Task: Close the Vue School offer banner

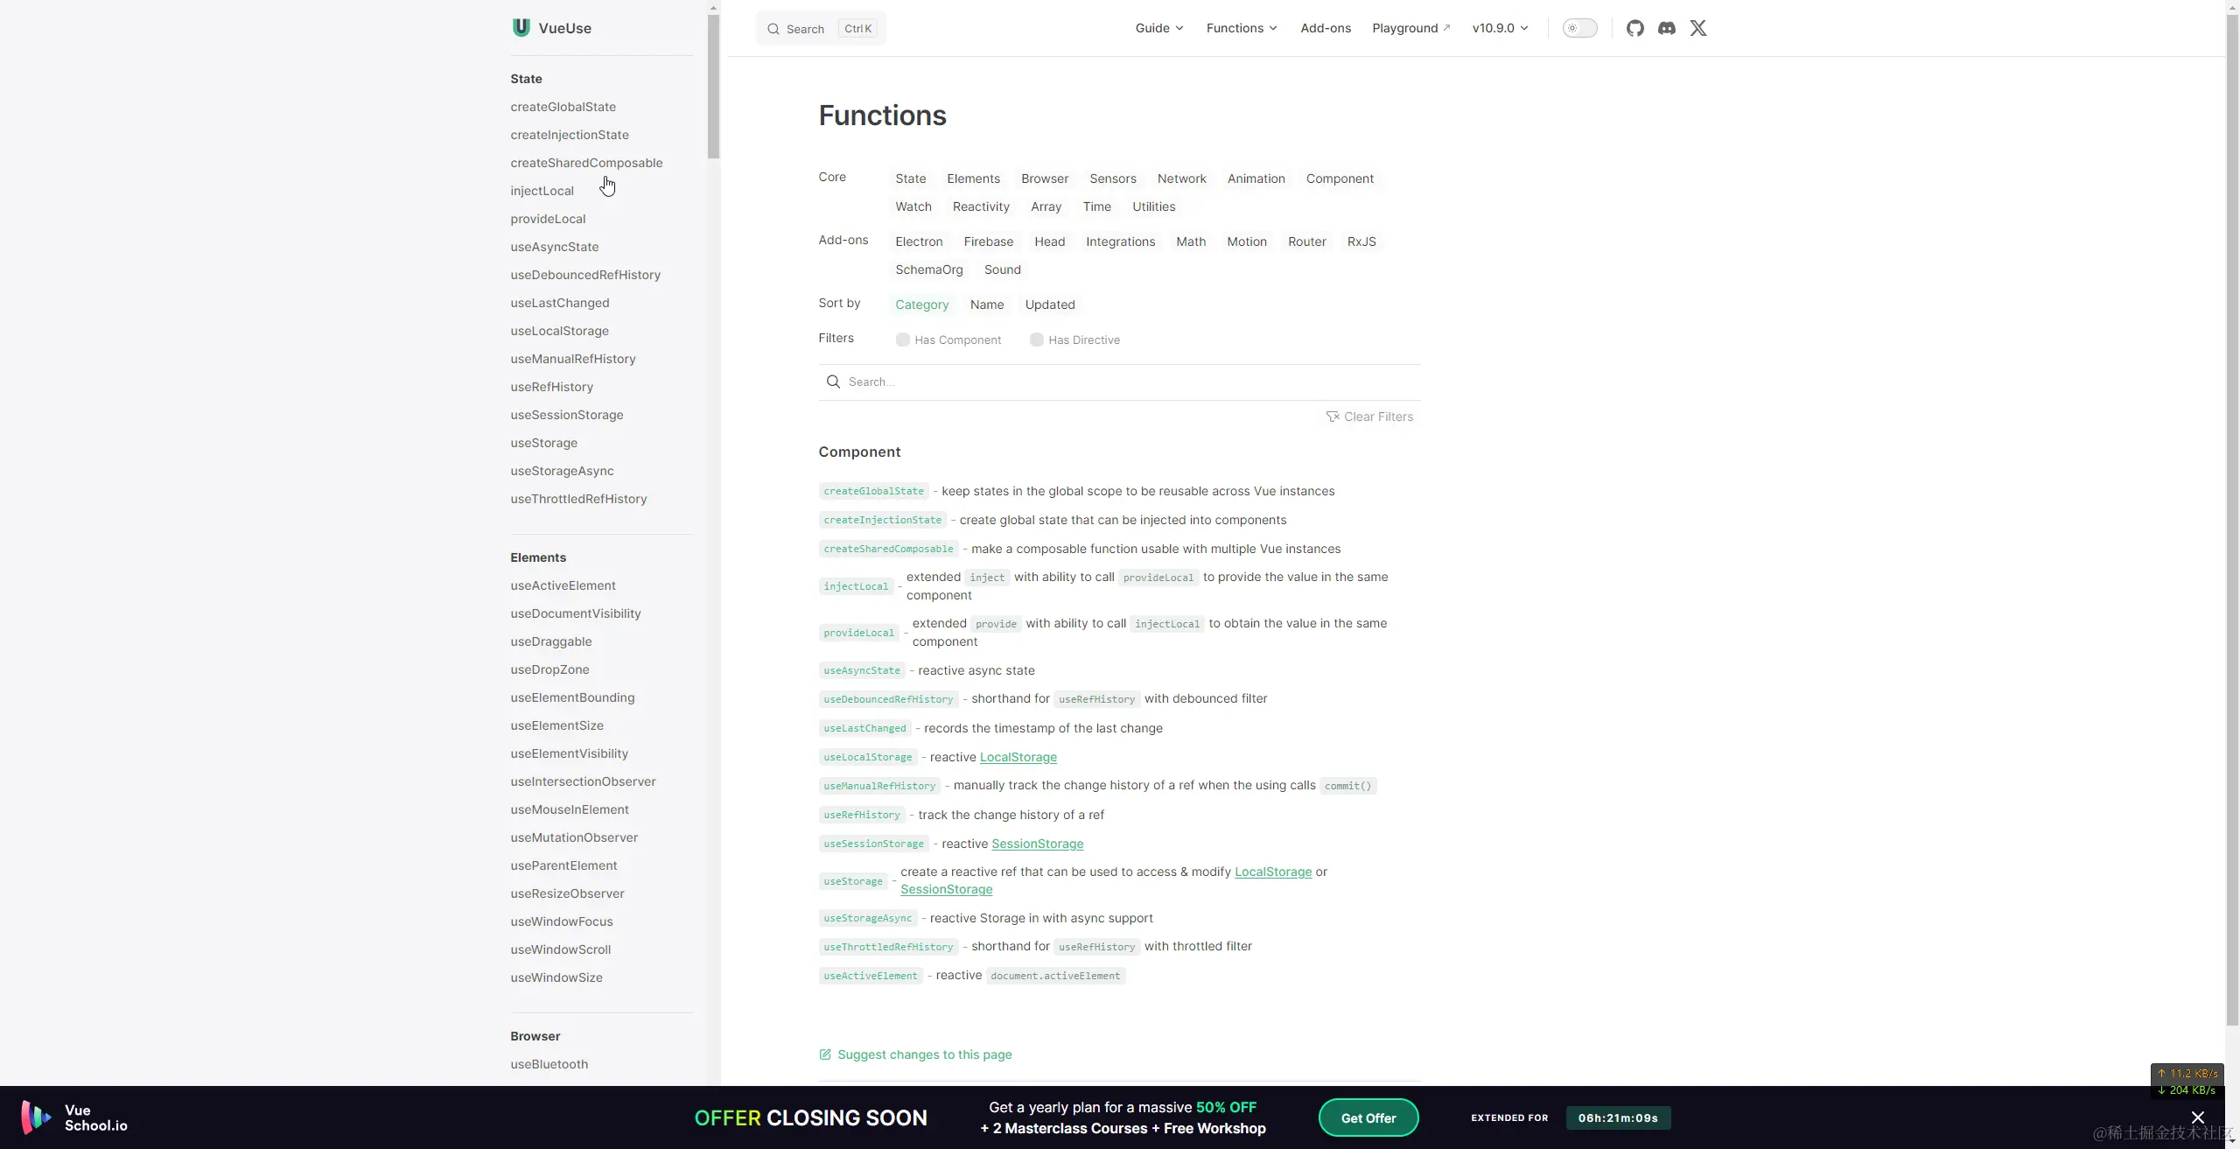Action: coord(2197,1117)
